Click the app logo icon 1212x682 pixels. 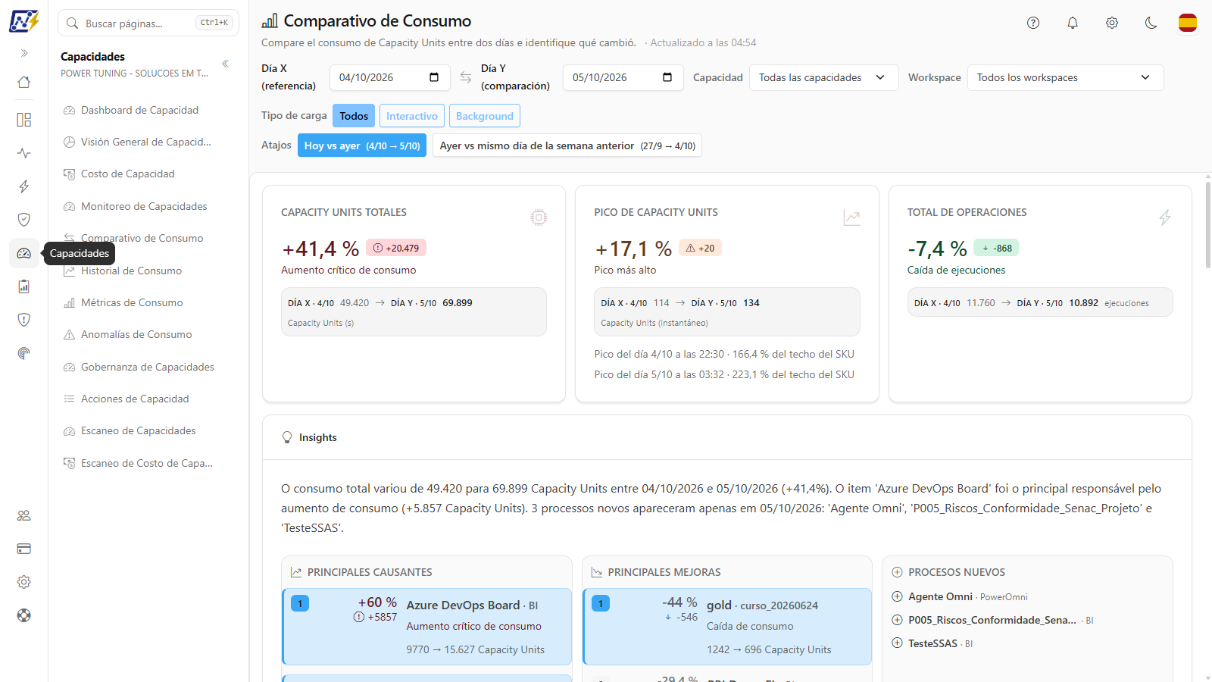pos(24,21)
